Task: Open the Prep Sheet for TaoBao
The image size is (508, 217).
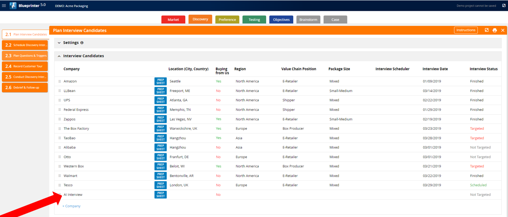Action: point(161,138)
